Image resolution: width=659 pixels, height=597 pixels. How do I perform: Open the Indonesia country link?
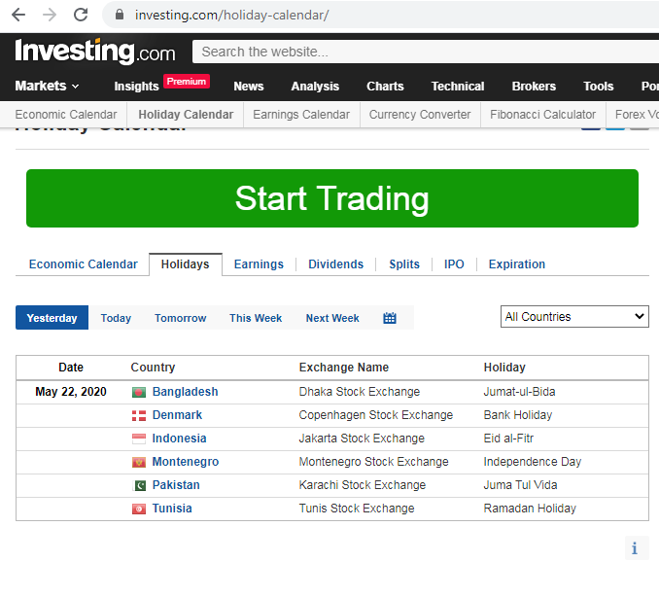pyautogui.click(x=179, y=439)
